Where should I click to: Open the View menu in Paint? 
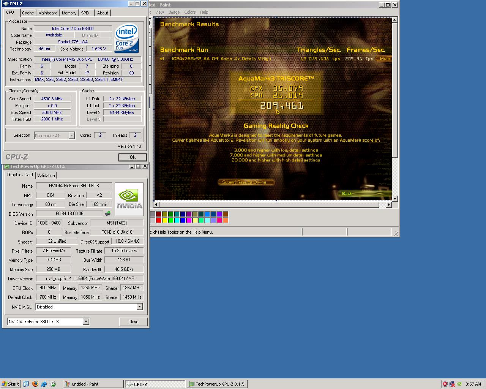coord(159,12)
